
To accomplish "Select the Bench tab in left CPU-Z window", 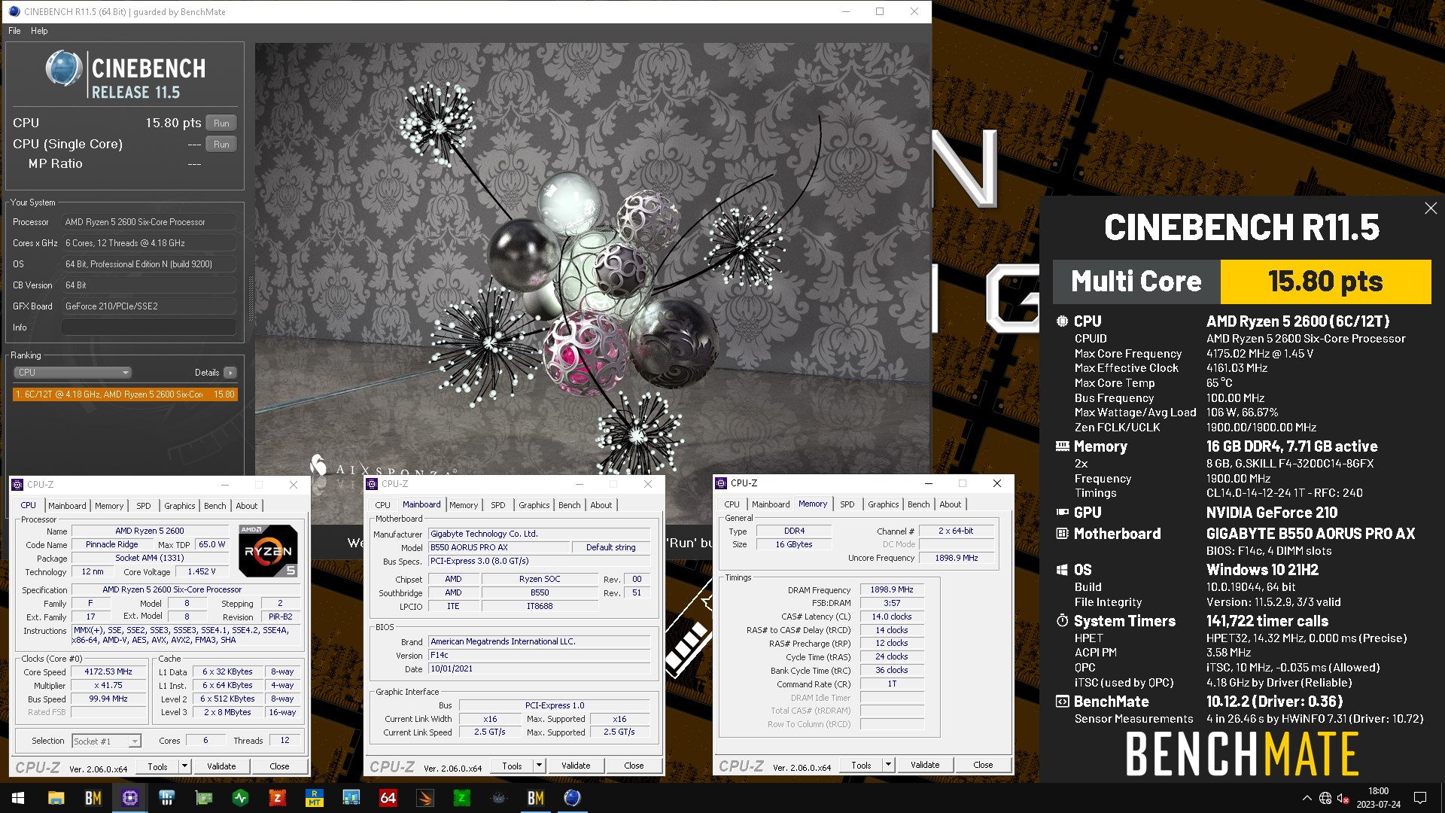I will pyautogui.click(x=214, y=506).
